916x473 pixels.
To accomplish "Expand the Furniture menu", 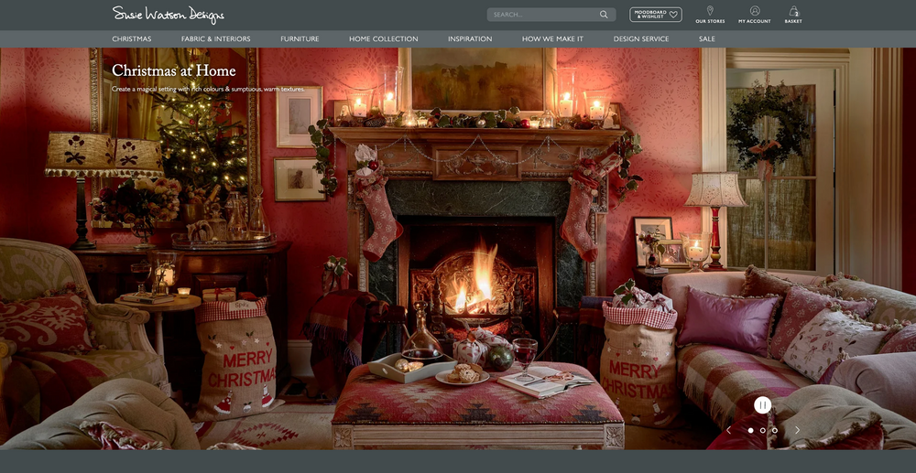I will point(300,39).
